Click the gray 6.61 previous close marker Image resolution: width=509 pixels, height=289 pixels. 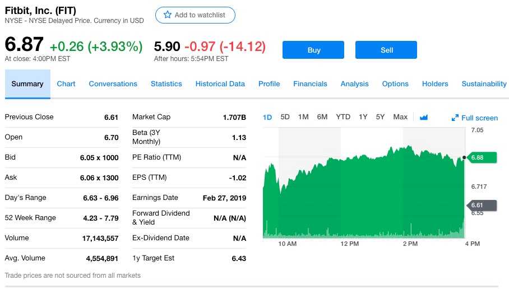pos(482,206)
